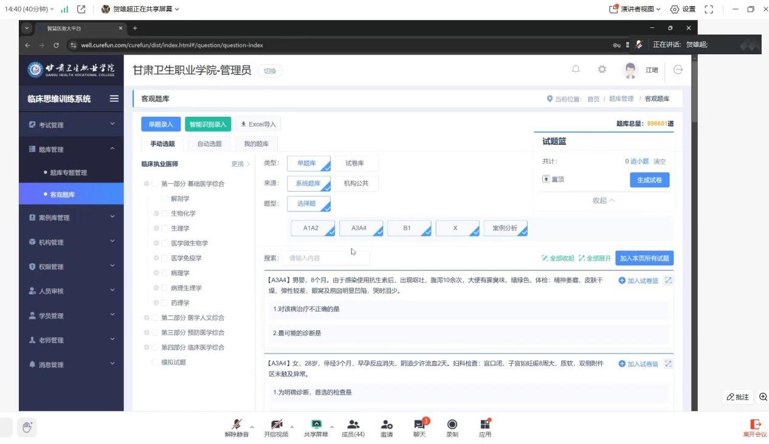Collapse the test basket via 收起

(x=603, y=200)
